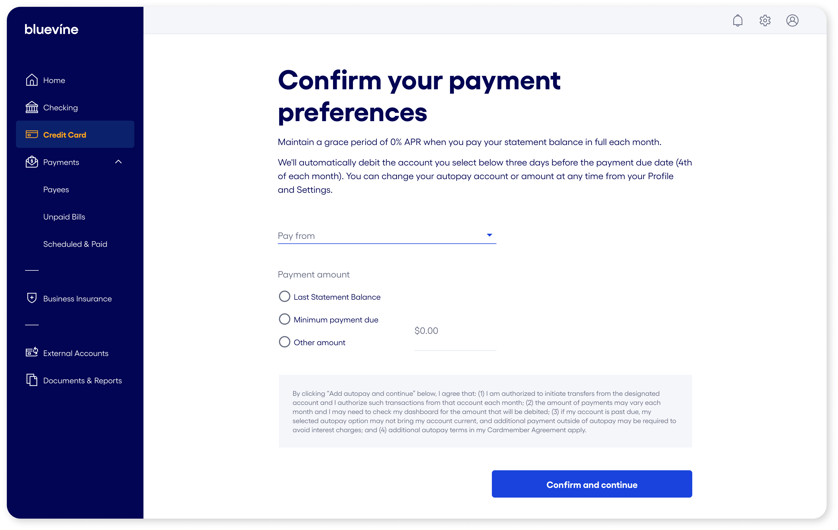Click the $0.00 other amount field
Screen dimensions: 838x530
(x=455, y=331)
